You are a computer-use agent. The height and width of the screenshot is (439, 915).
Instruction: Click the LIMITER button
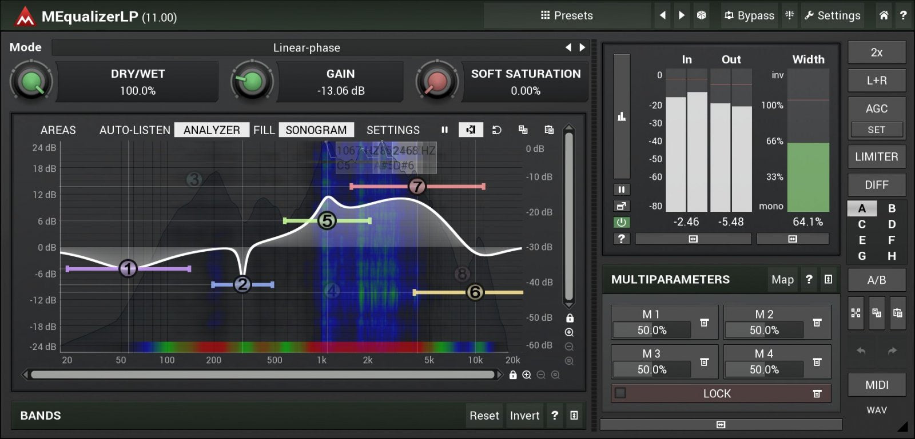876,156
